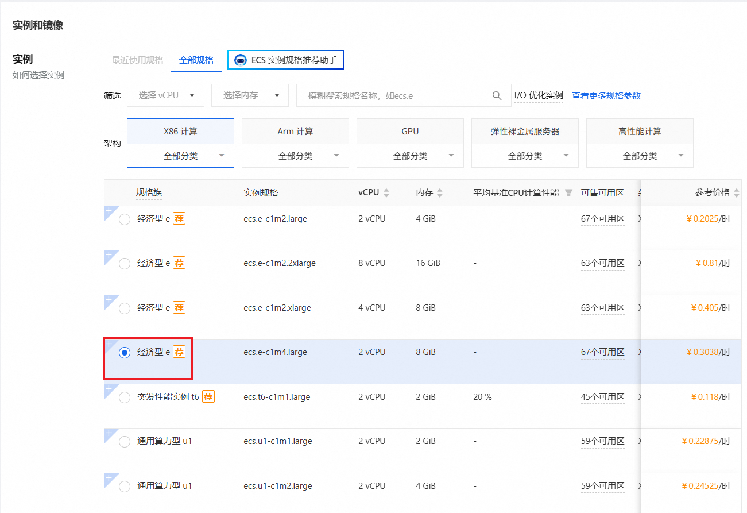Sort by 参考价格 column arrows
747x513 pixels.
(x=737, y=192)
